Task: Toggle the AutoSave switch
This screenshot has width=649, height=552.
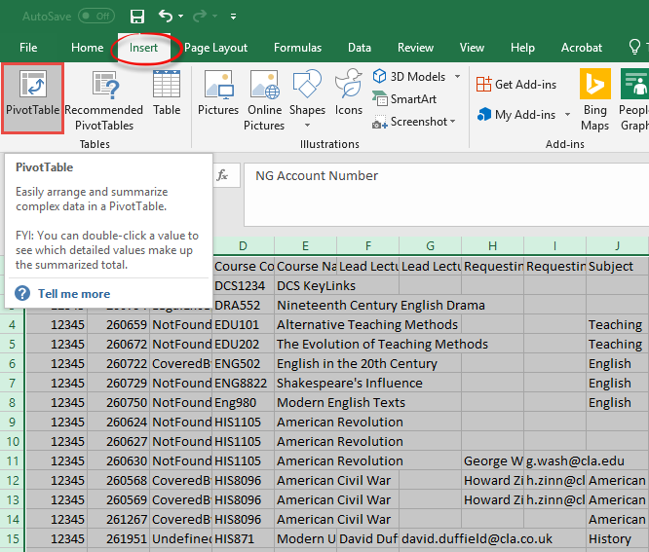Action: 95,17
